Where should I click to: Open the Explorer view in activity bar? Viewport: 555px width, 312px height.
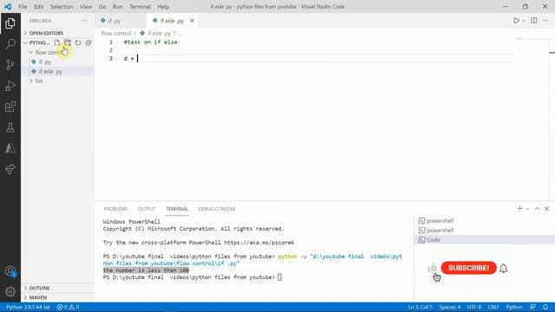click(x=10, y=23)
